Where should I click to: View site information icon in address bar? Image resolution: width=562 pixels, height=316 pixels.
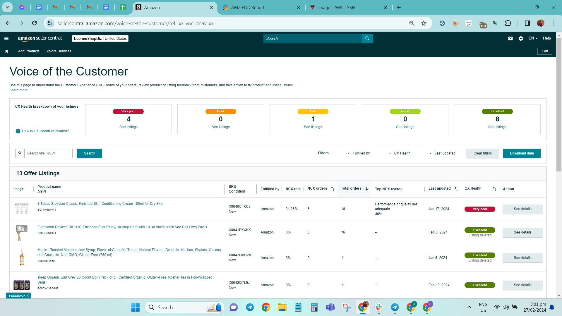pos(50,23)
